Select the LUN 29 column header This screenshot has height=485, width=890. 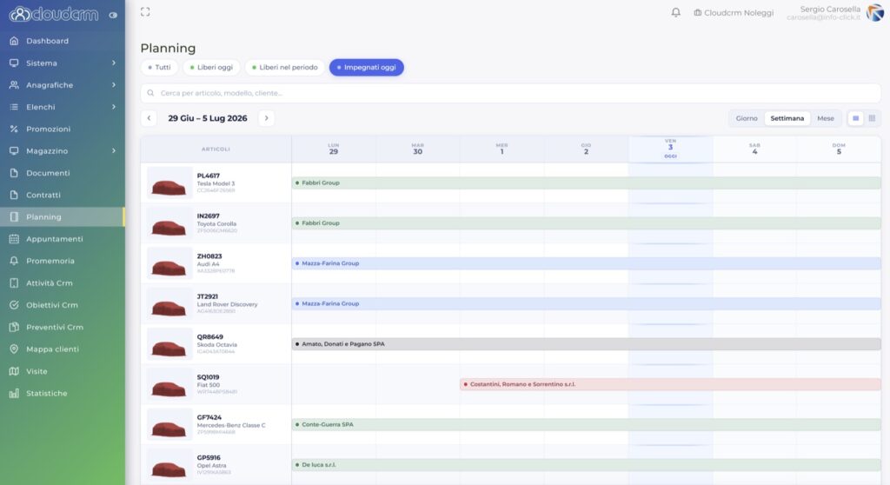point(333,149)
